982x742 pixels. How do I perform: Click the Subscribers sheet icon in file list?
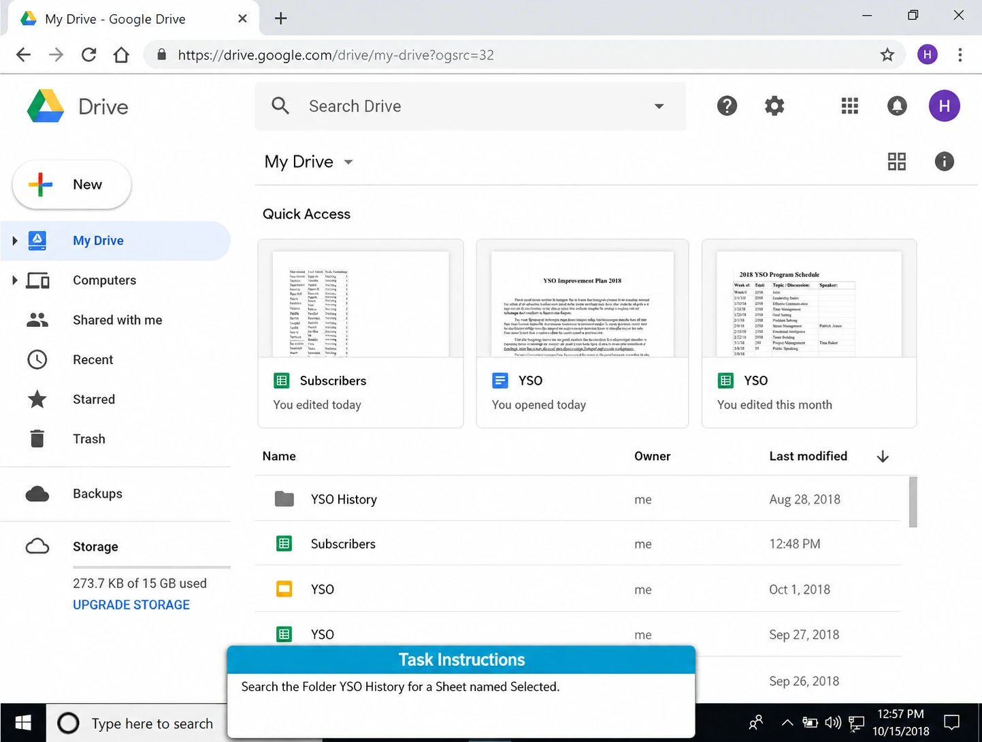tap(284, 544)
